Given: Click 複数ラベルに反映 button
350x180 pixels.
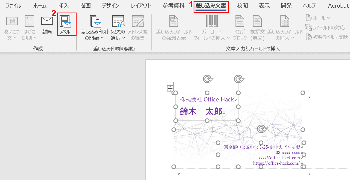Looking at the screenshot, I should click(327, 37).
